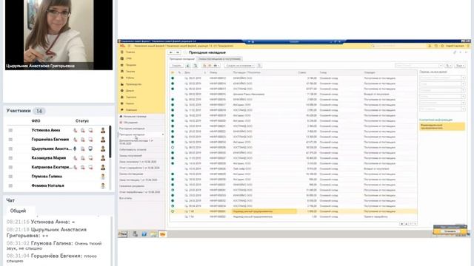Image resolution: width=474 pixels, height=266 pixels.
Task: Click the avatar icon of Фомина Наталья
Action: (x=103, y=185)
